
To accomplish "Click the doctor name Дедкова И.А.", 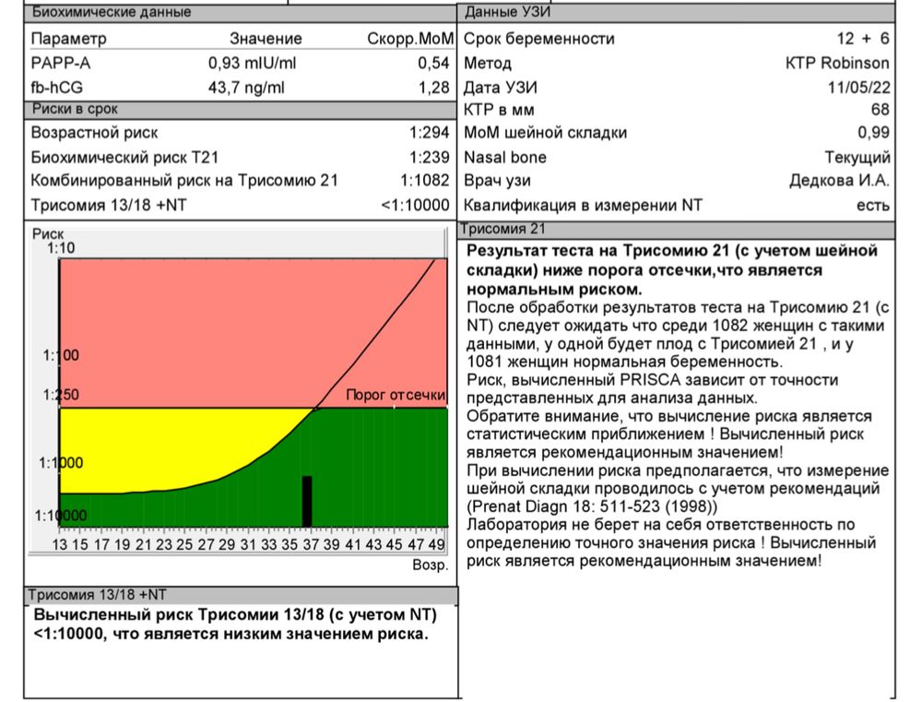I will pyautogui.click(x=839, y=181).
